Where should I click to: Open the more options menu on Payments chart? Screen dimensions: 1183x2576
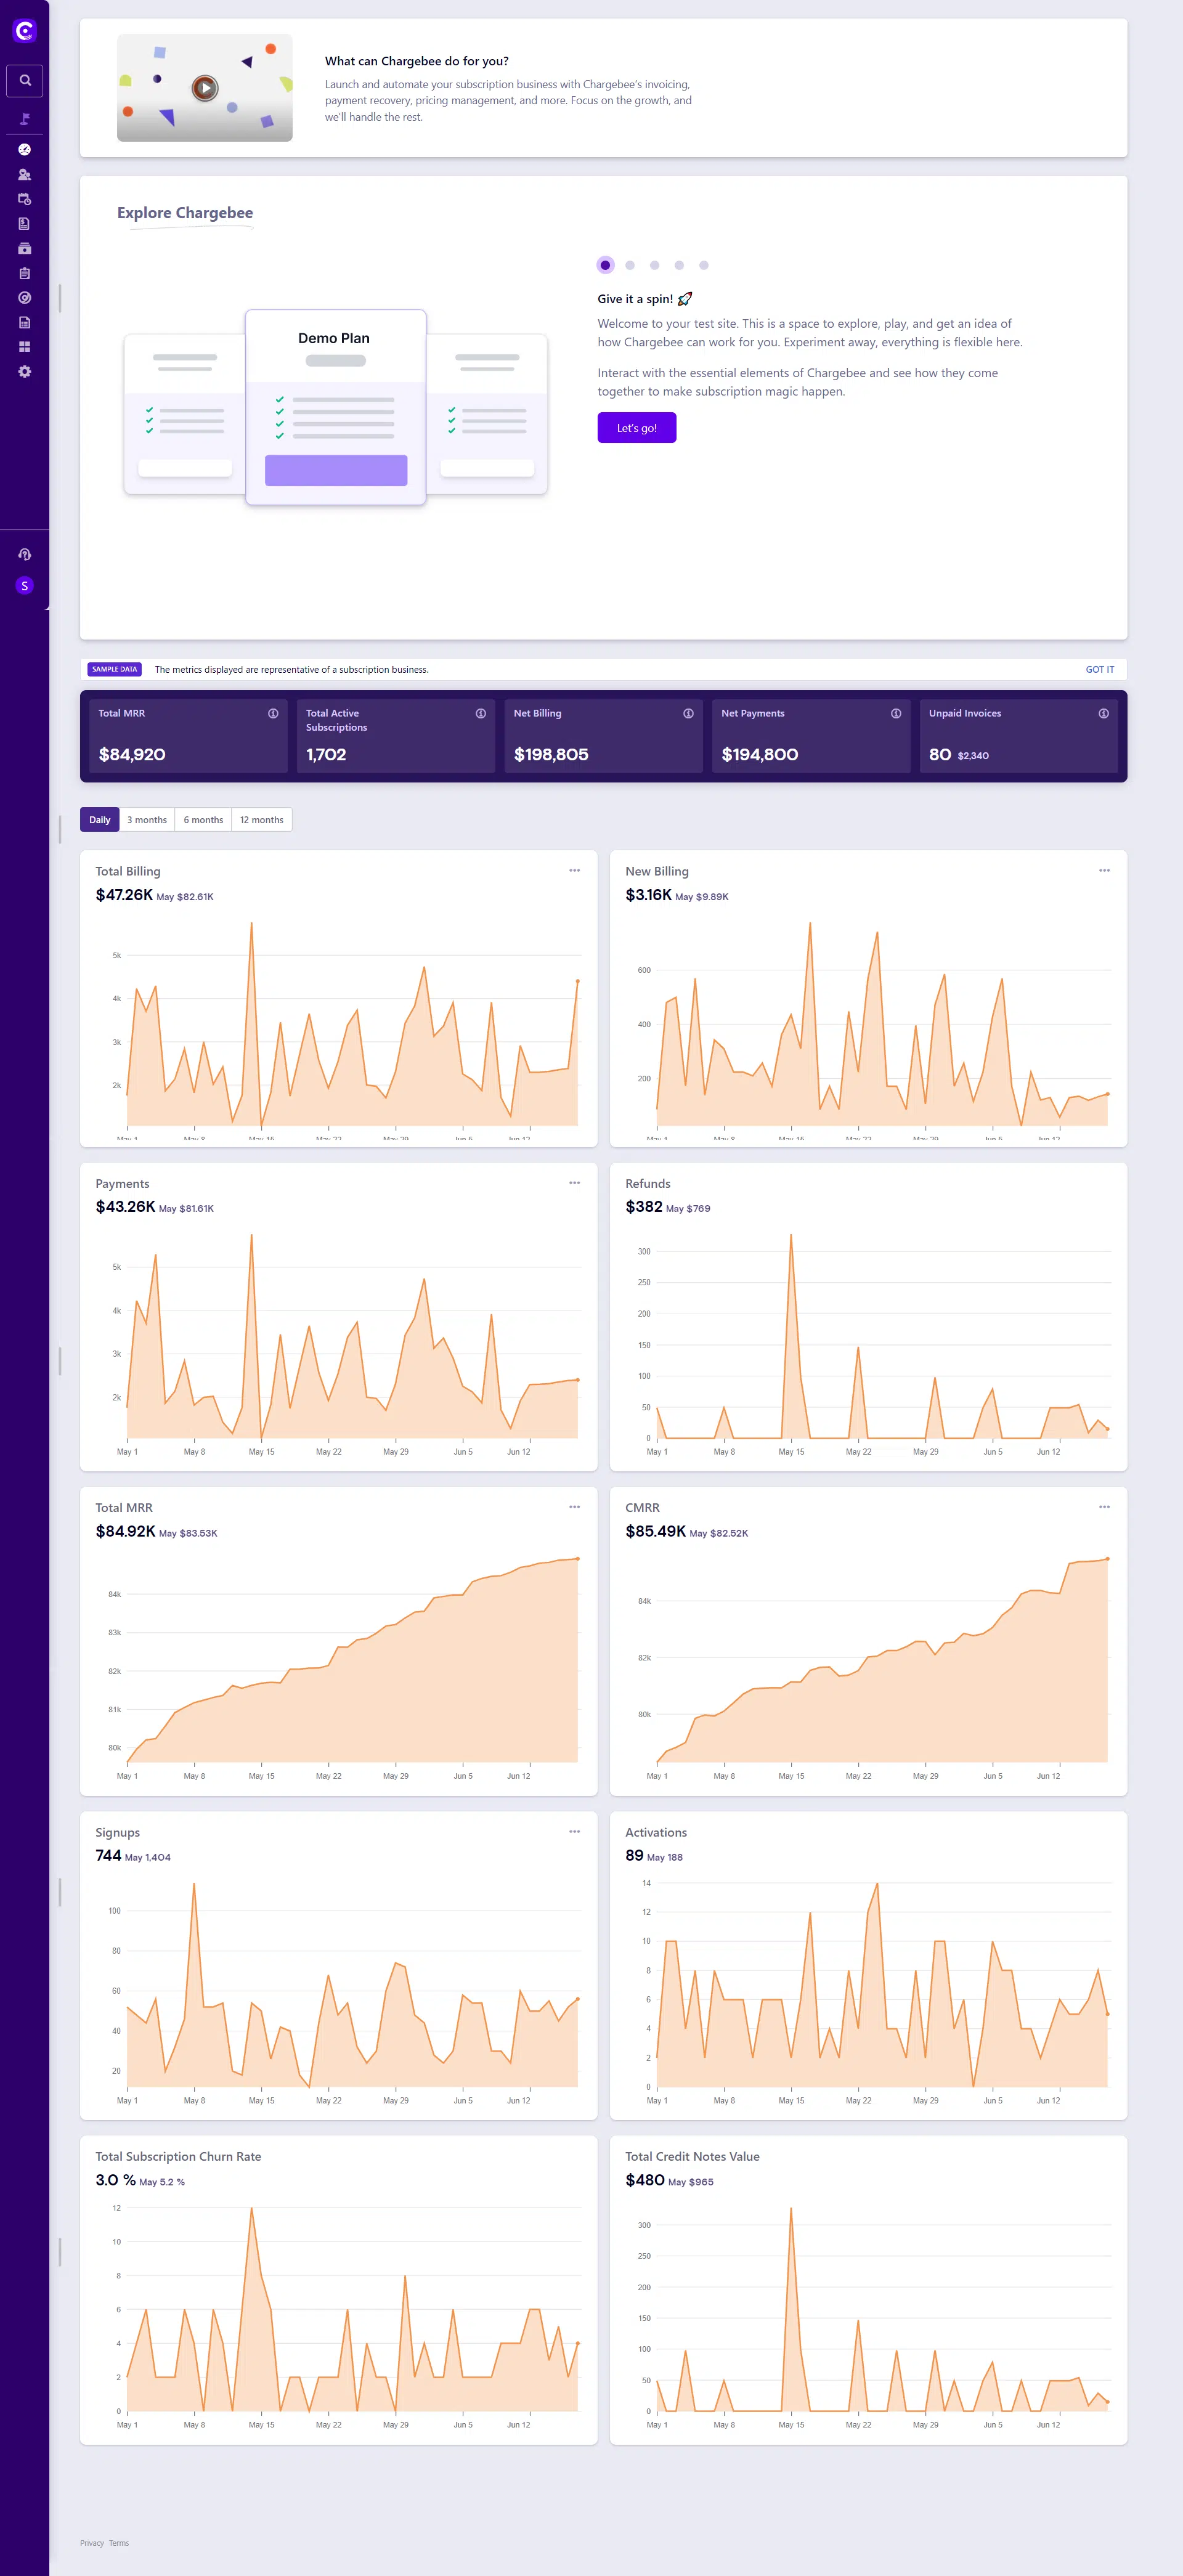(574, 1182)
